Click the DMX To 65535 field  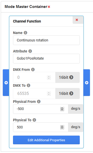(x=34, y=93)
